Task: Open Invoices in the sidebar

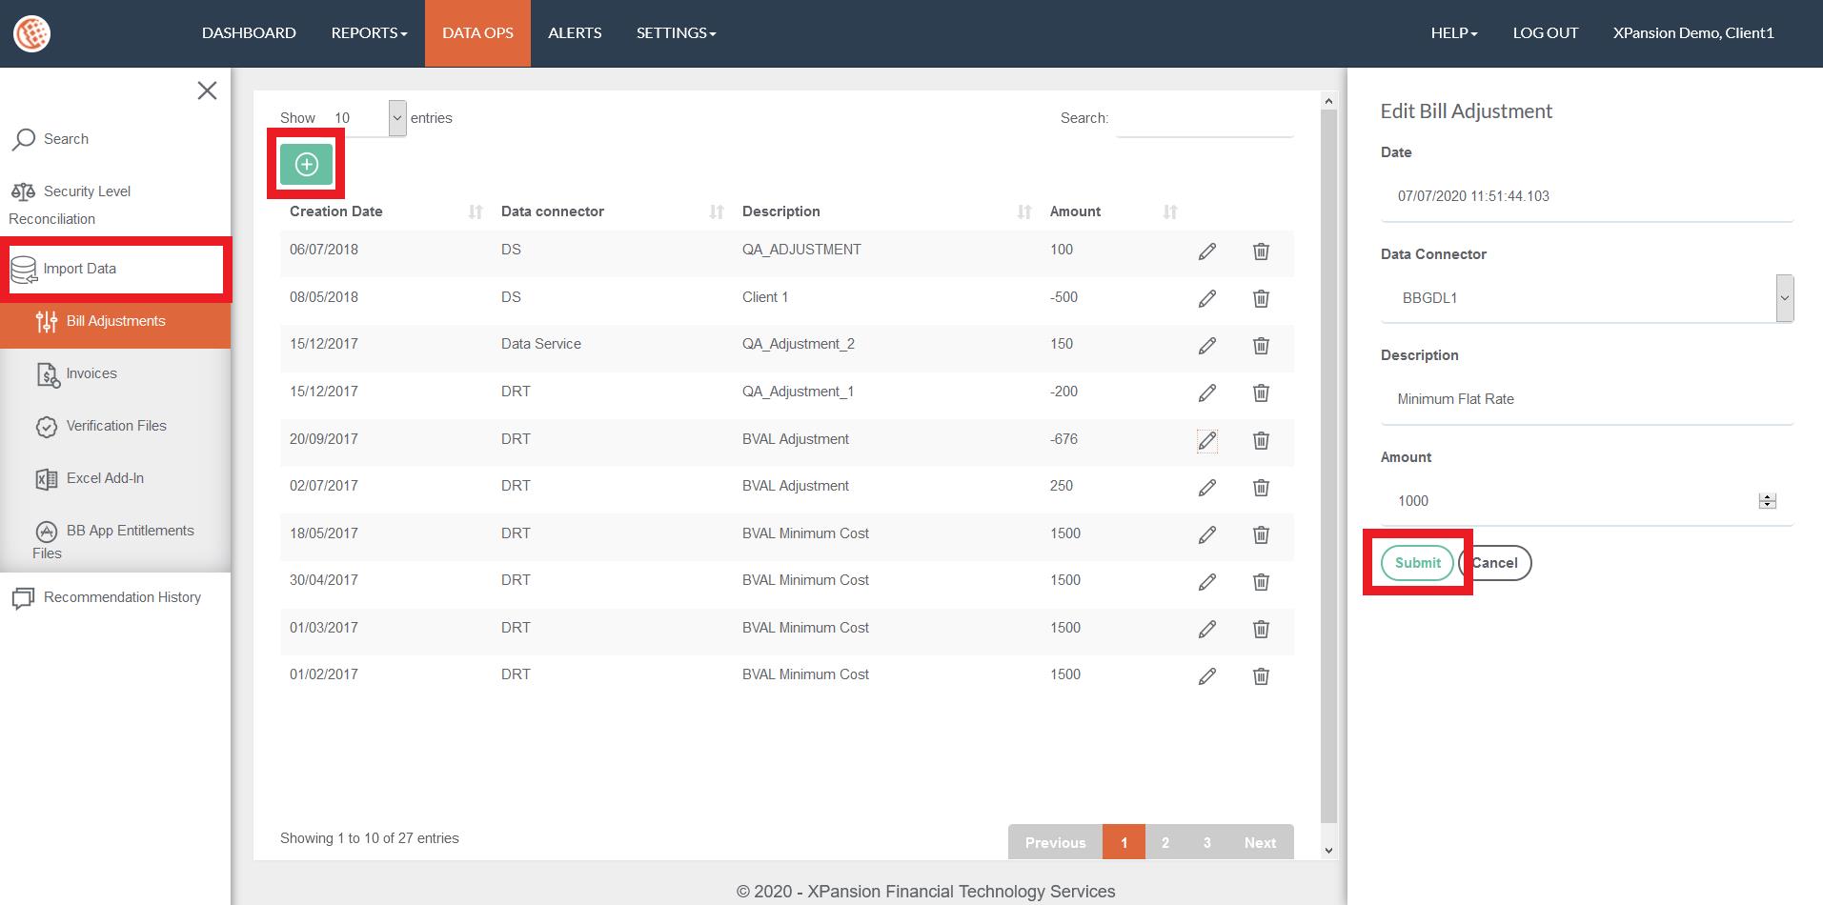Action: click(x=91, y=373)
